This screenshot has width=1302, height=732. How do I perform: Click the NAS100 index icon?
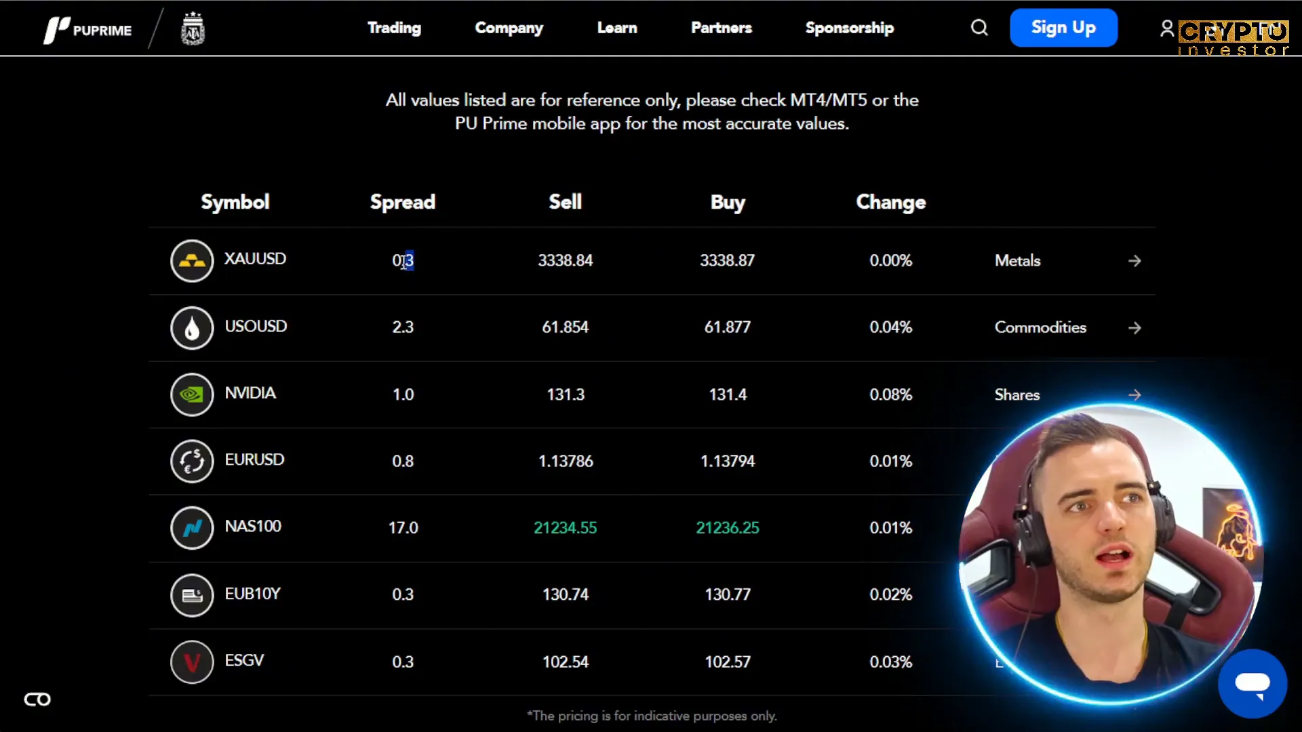click(x=192, y=527)
